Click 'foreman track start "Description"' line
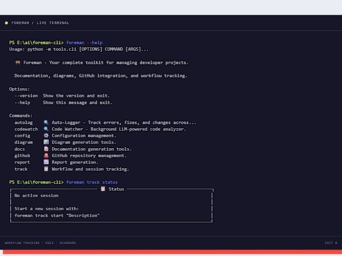The width and height of the screenshot is (342, 256). click(x=57, y=216)
